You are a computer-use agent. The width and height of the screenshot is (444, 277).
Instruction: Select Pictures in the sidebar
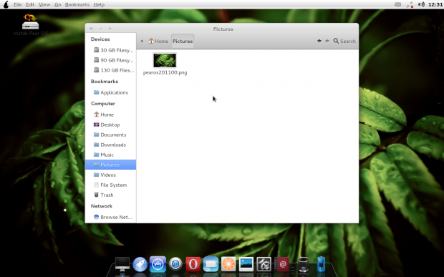pyautogui.click(x=111, y=165)
